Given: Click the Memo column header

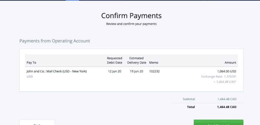Looking at the screenshot, I should [154, 63].
